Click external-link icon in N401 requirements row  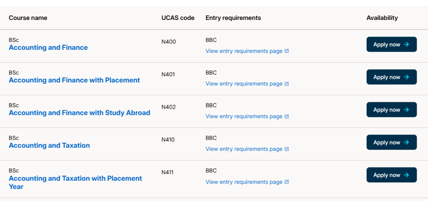(x=287, y=84)
